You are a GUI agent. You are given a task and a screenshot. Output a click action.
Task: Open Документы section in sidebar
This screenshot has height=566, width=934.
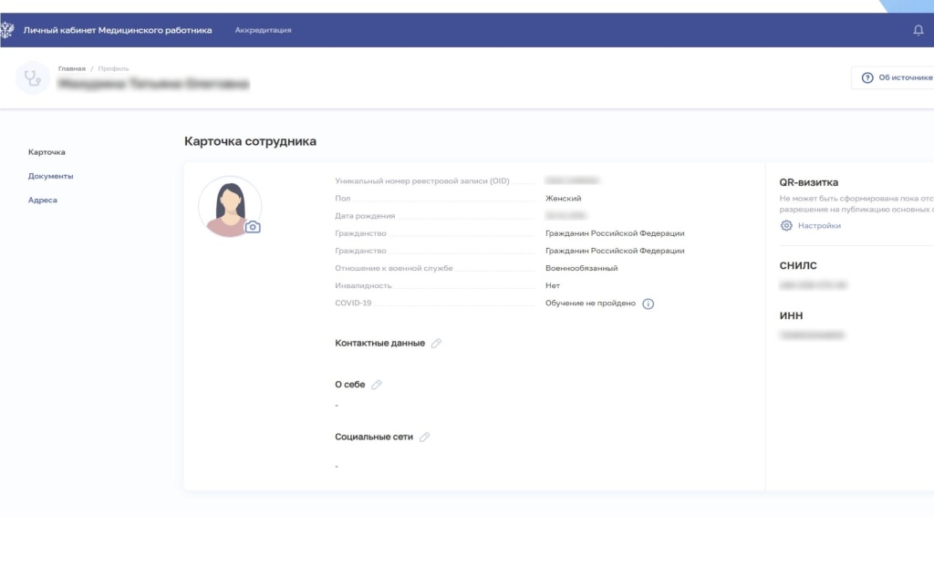tap(50, 176)
